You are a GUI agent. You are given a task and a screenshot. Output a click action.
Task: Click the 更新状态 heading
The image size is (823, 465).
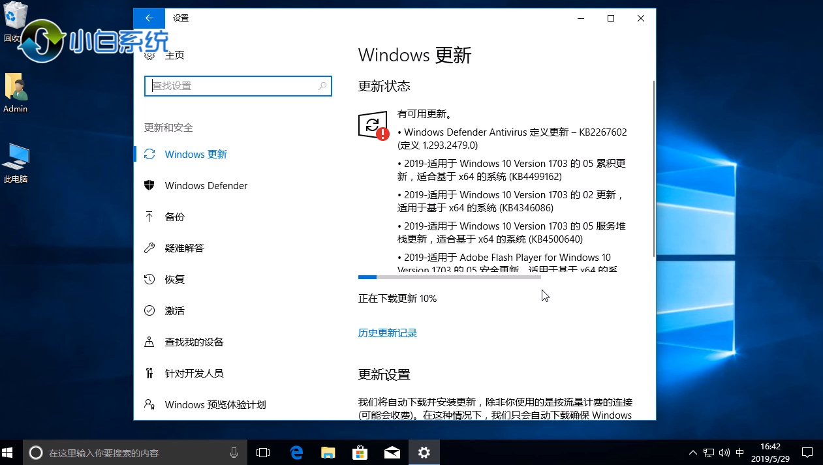[x=384, y=86]
